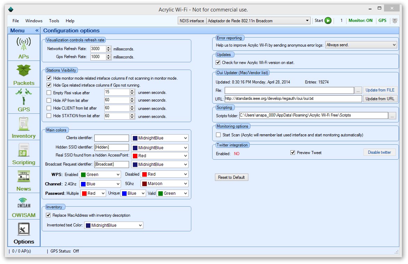
Task: Open Broadcast Request identifier color dropdown
Action: (x=160, y=165)
